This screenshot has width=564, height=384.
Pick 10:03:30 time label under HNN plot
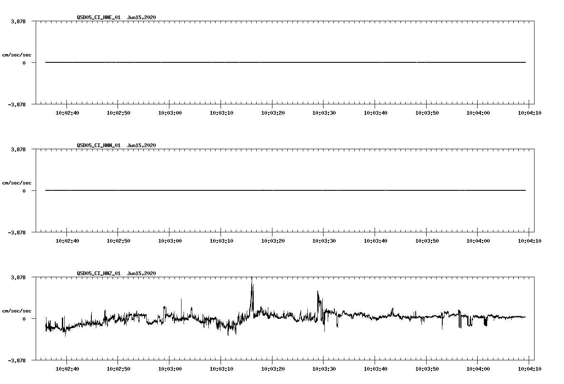tap(324, 241)
